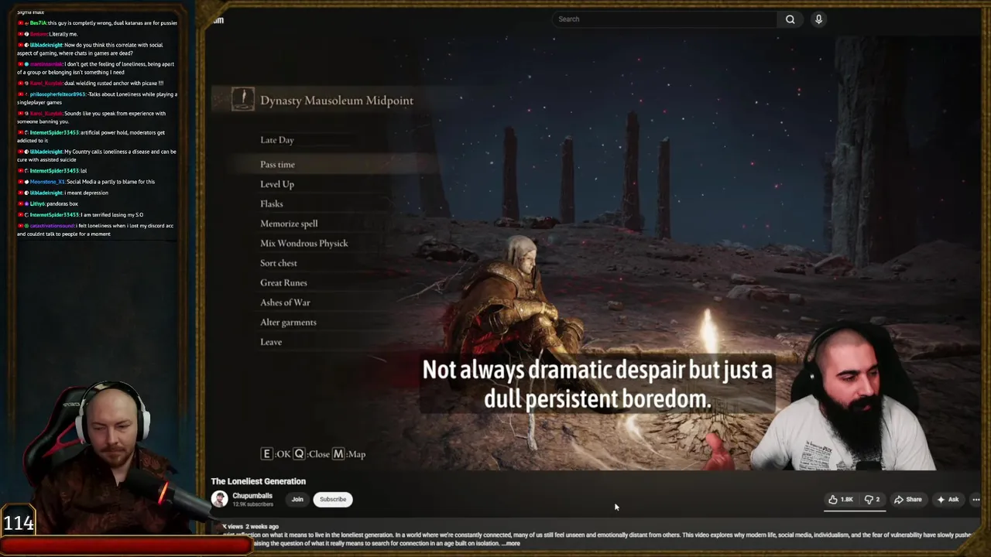Viewport: 991px width, 557px height.
Task: Expand the description with ...more
Action: point(511,543)
